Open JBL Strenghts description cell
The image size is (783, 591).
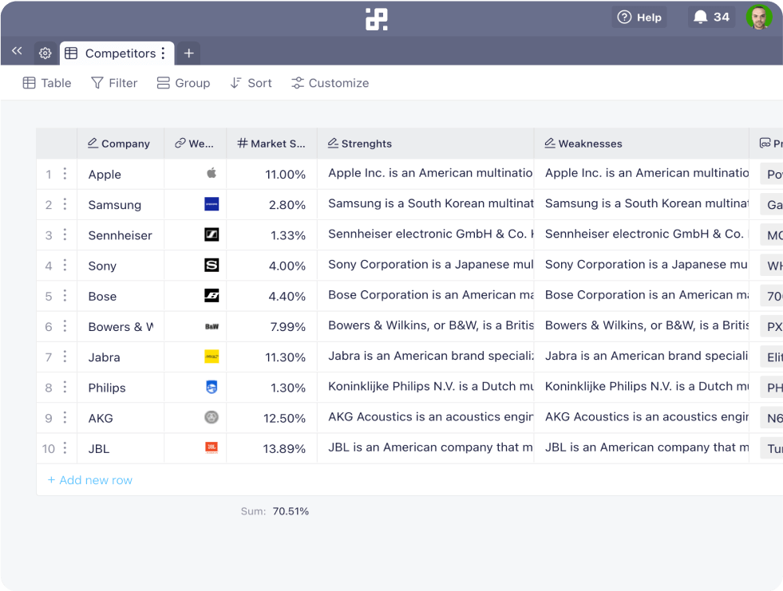coord(425,448)
